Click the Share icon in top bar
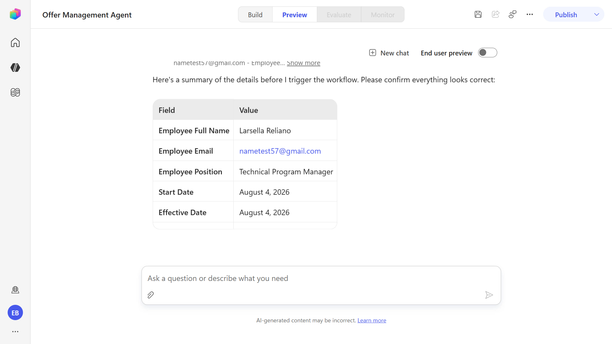Viewport: 612px width, 344px height. click(x=495, y=14)
